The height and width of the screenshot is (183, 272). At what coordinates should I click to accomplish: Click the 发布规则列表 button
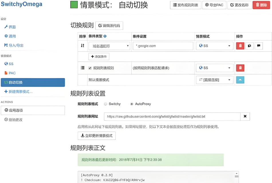(x=186, y=5)
